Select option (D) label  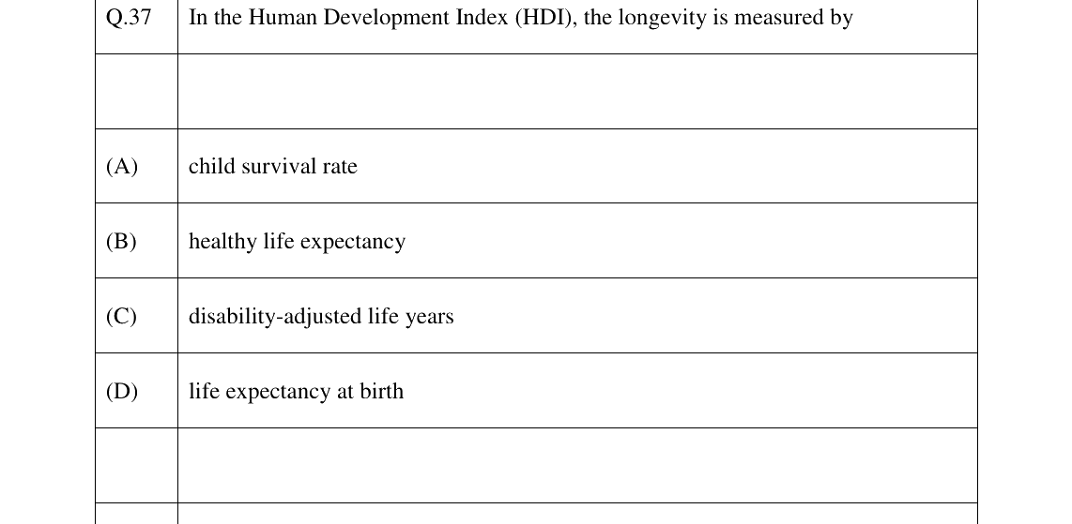point(122,392)
